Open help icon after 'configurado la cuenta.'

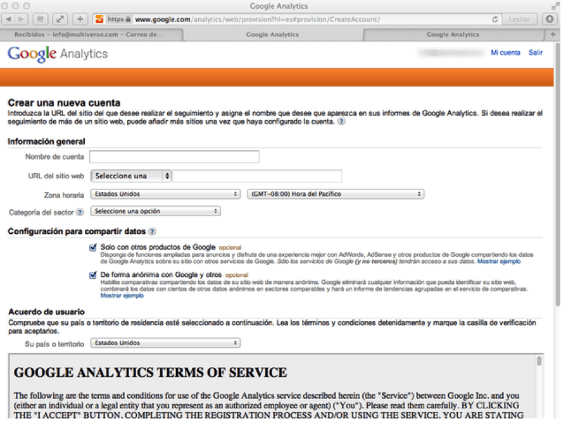(x=342, y=122)
